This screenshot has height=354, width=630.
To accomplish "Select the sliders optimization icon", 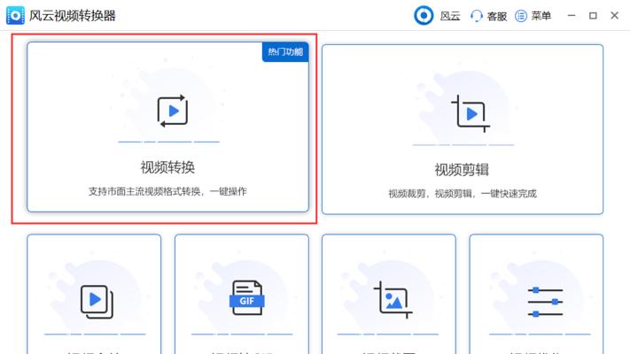I will point(545,302).
